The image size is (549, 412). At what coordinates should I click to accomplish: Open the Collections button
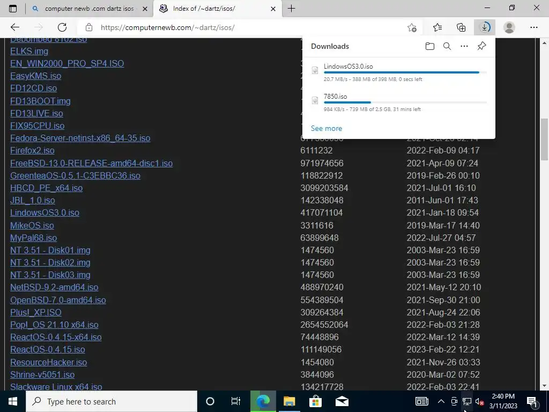pos(461,27)
